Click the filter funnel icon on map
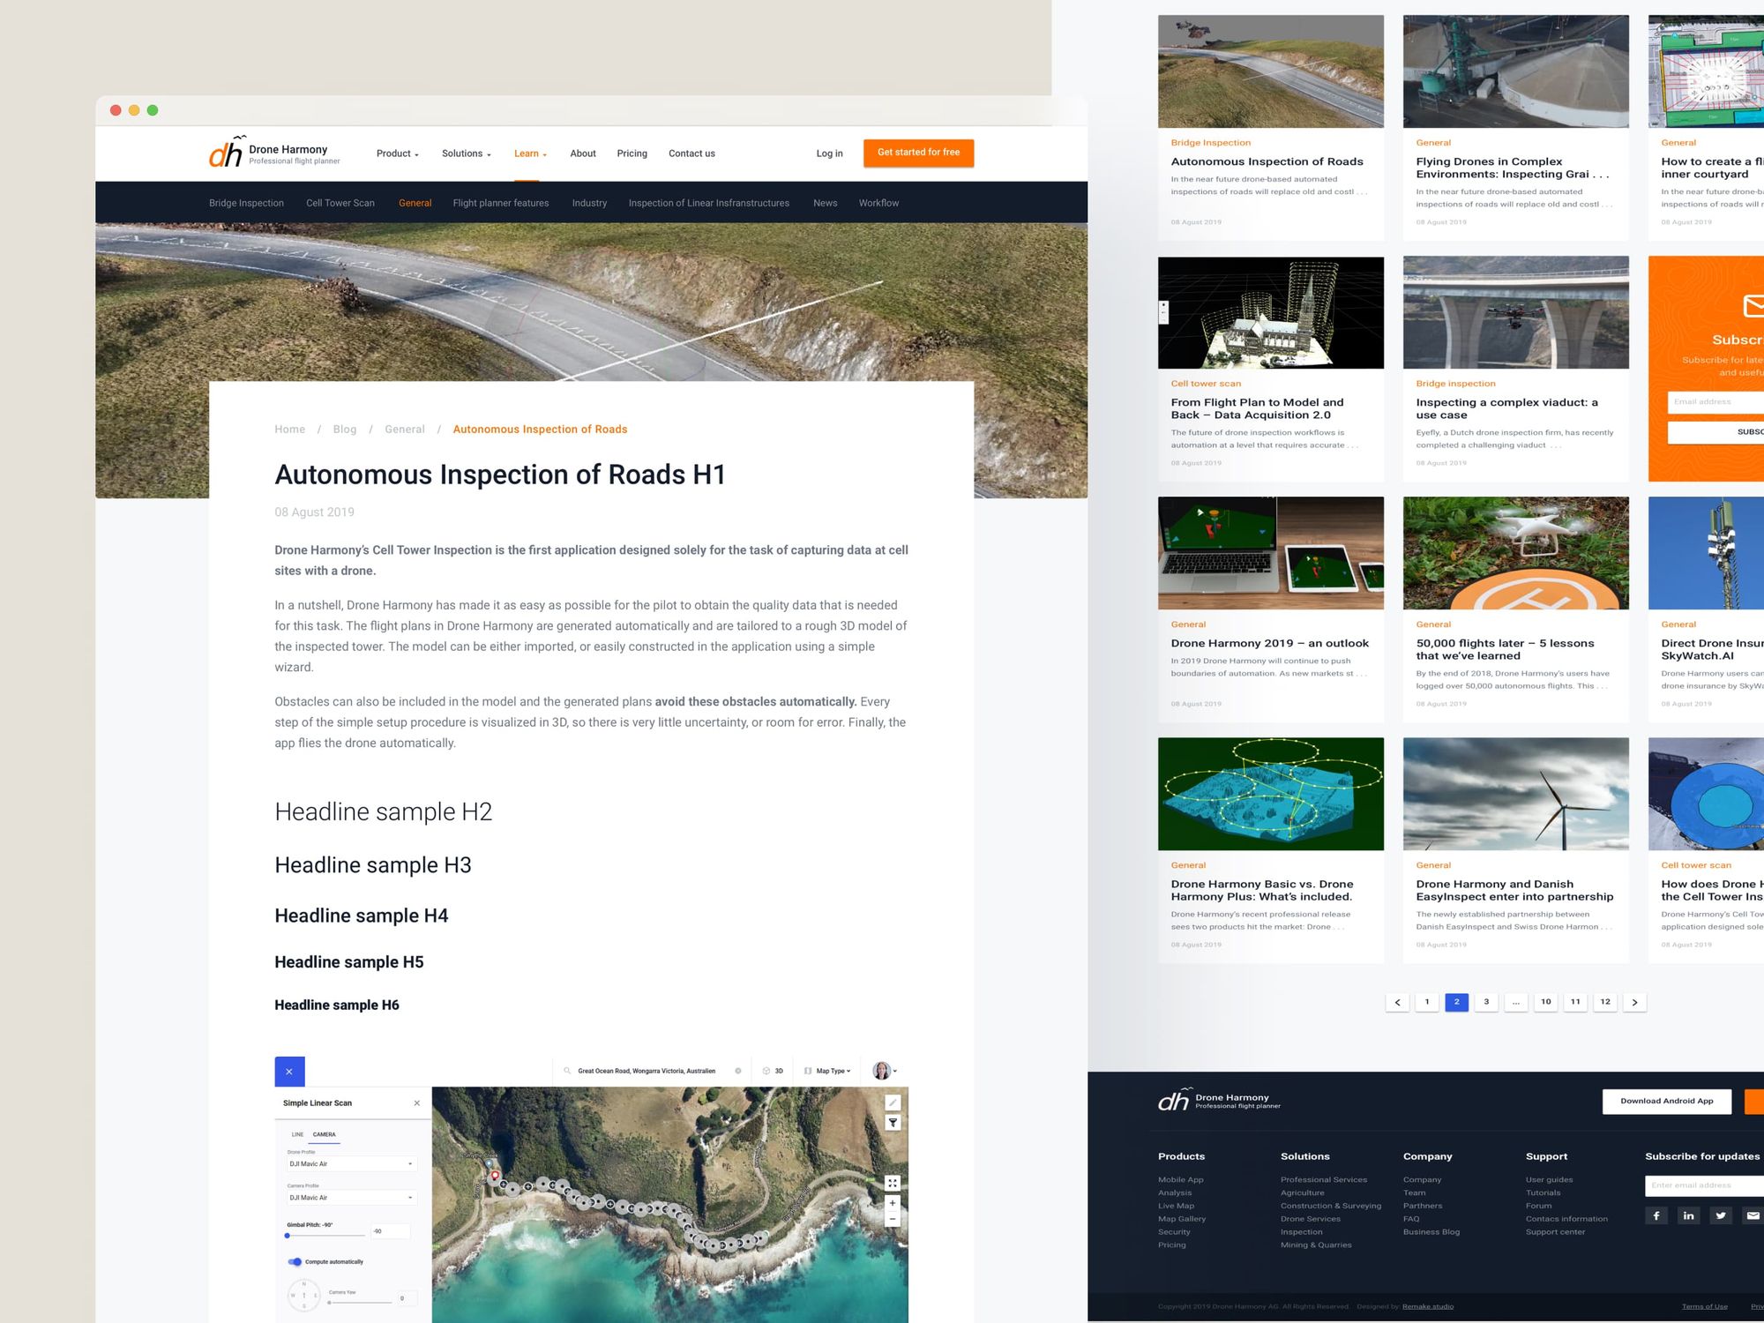1764x1323 pixels. click(893, 1123)
